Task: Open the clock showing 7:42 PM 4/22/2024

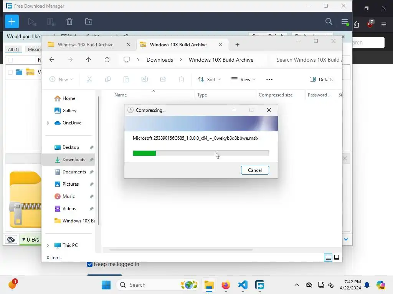Action: 350,285
